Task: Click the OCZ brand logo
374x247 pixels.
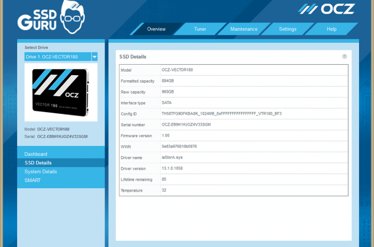Action: 327,9
